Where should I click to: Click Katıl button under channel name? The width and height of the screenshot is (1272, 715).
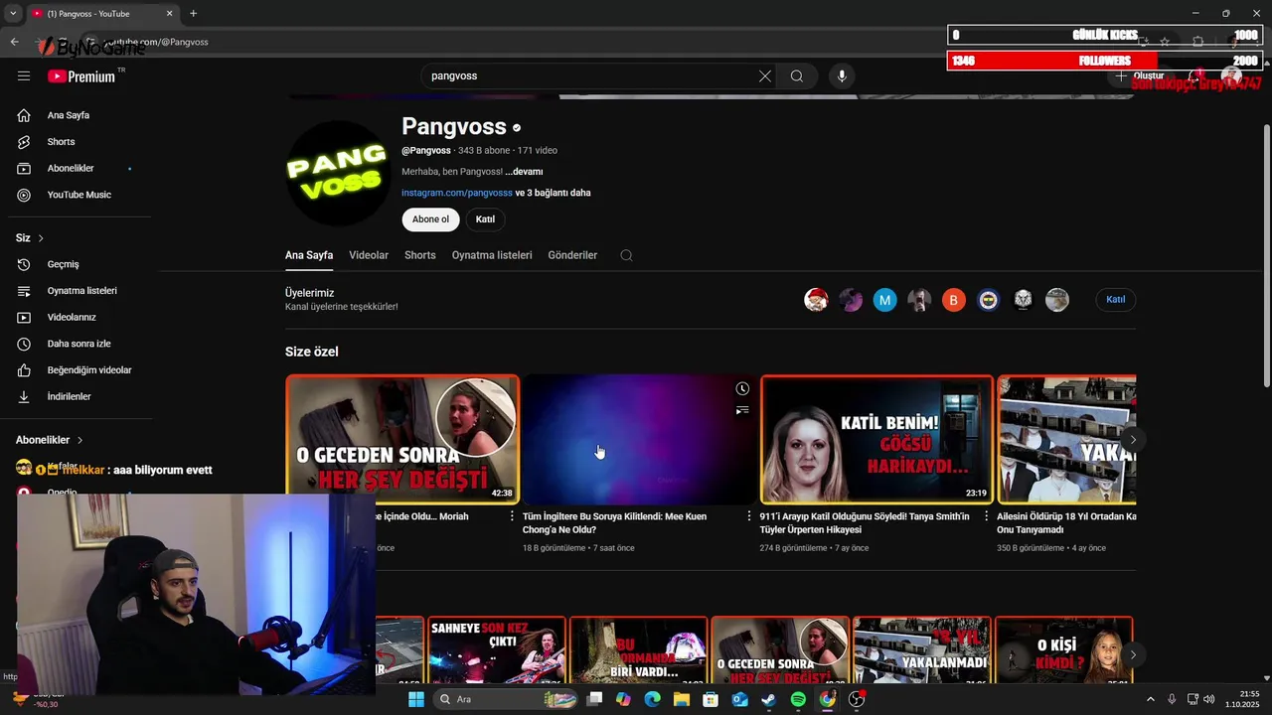click(x=485, y=219)
